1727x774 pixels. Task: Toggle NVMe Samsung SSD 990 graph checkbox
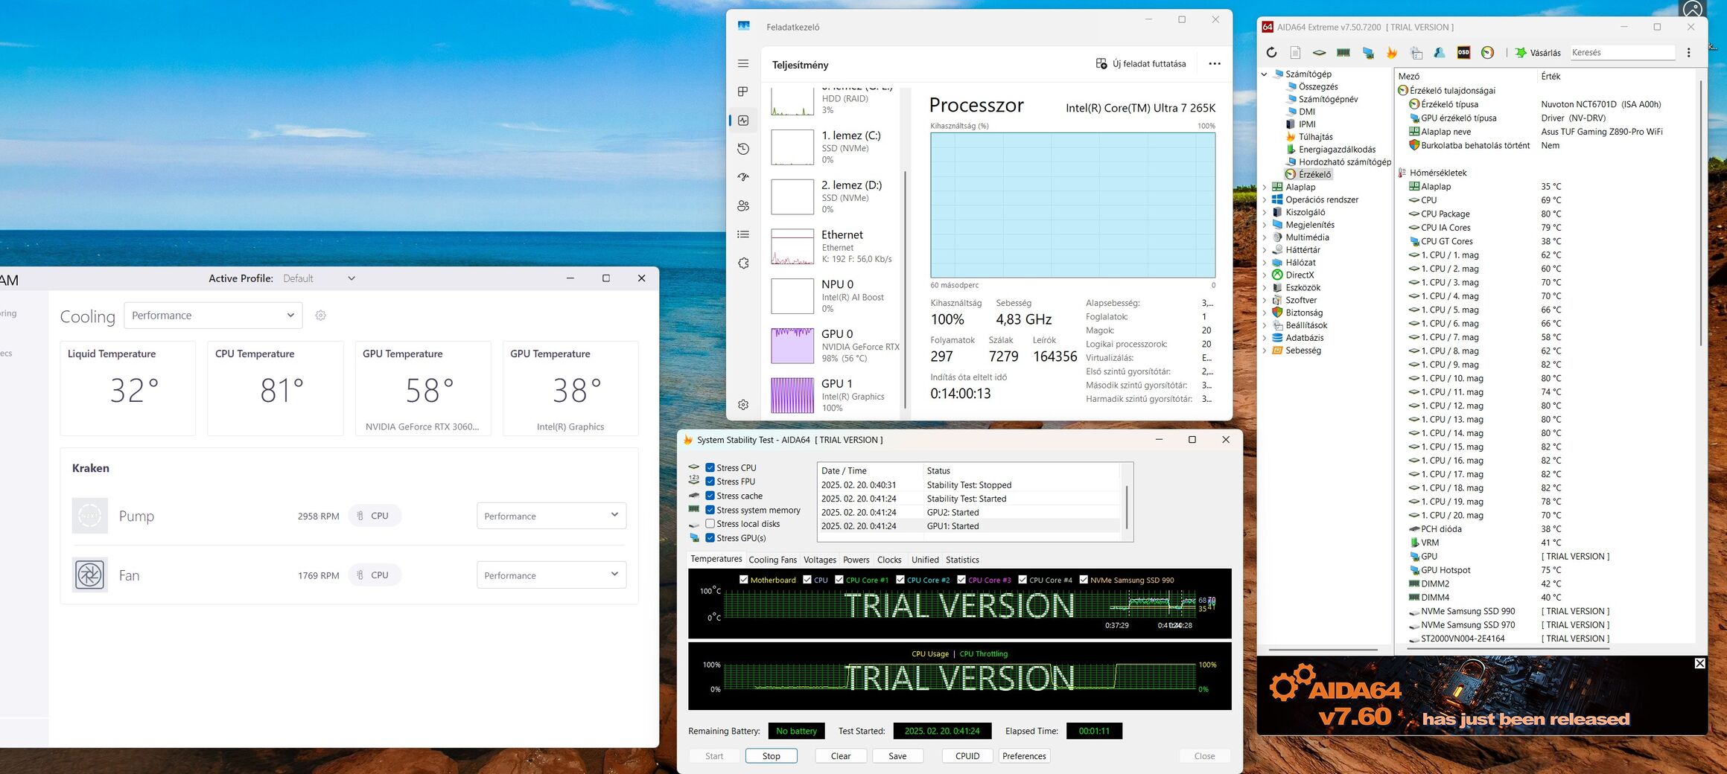coord(1084,580)
